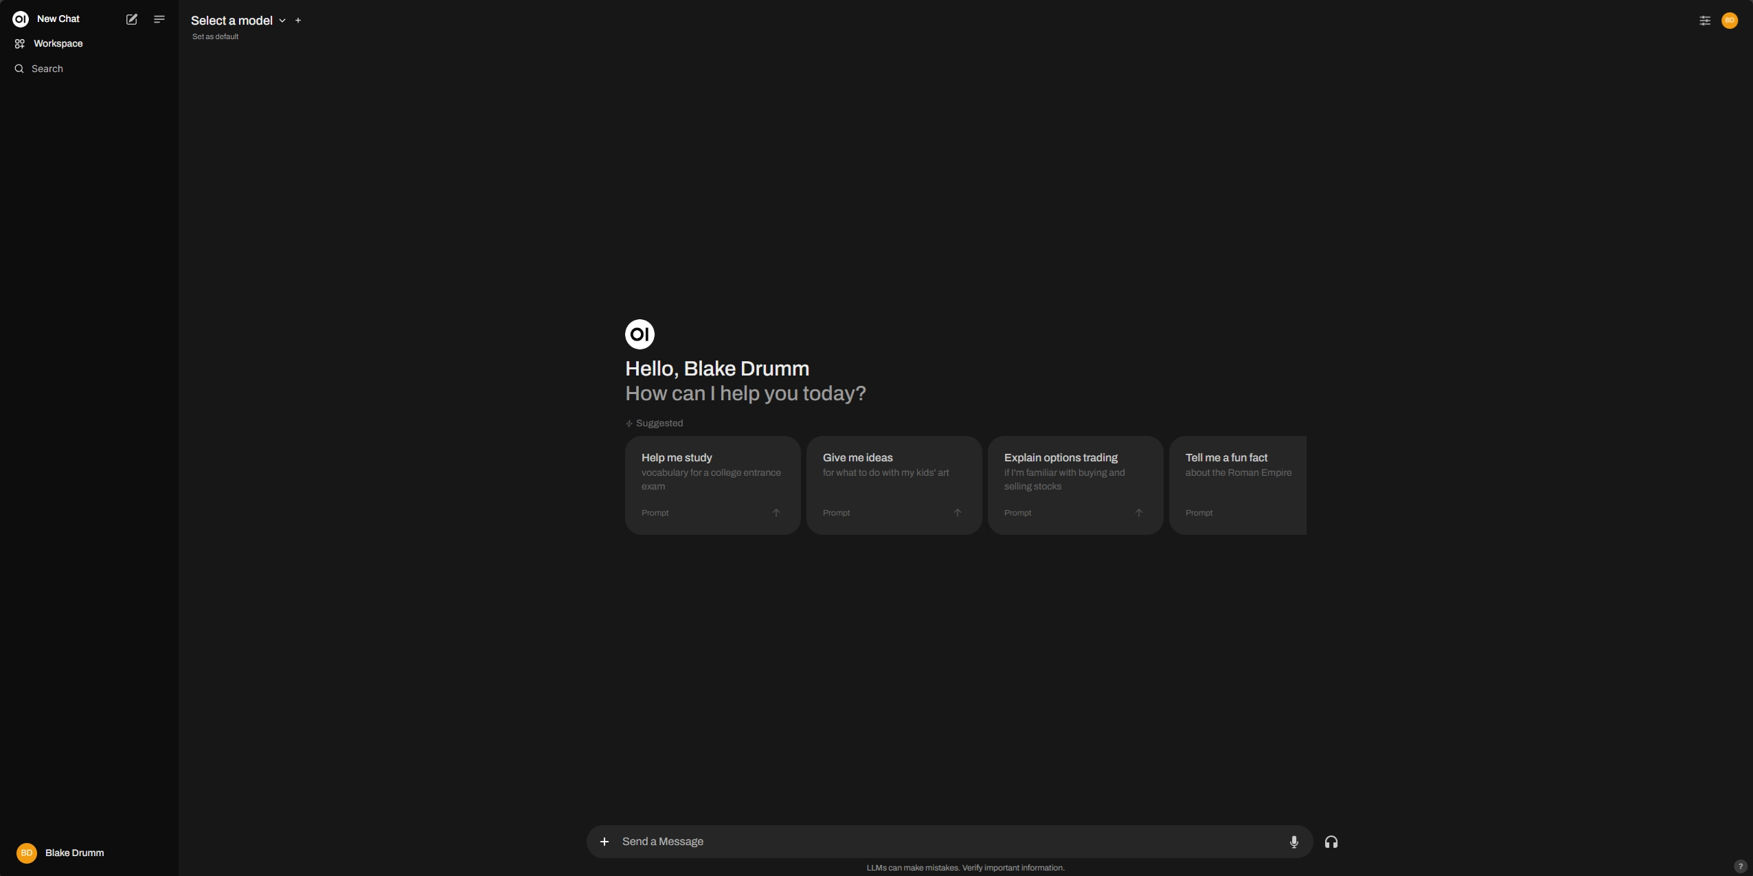1753x876 pixels.
Task: Click the Open WebUI logo above the greeting
Action: tap(639, 334)
